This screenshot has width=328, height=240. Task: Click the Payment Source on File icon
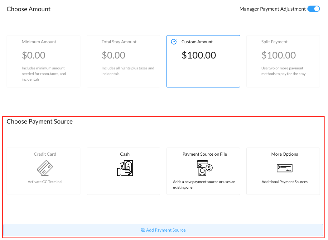pyautogui.click(x=205, y=168)
